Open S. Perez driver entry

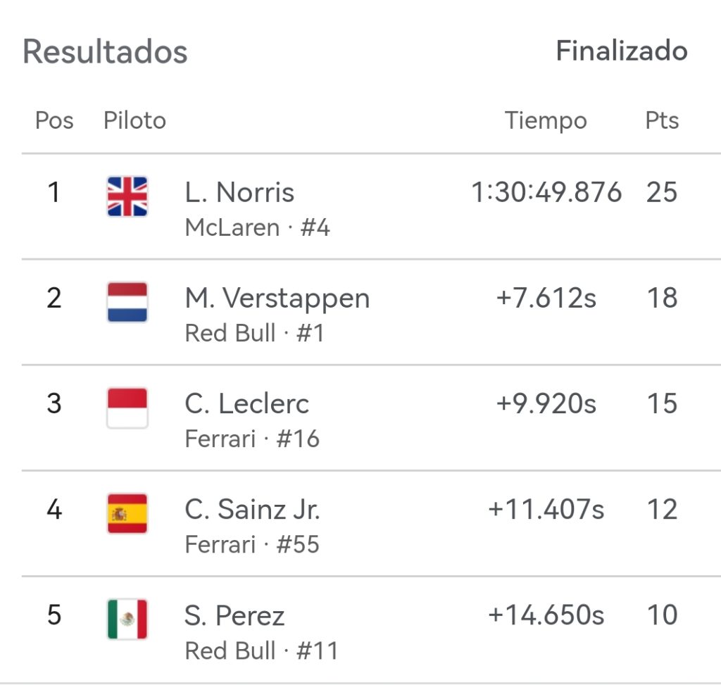point(234,615)
